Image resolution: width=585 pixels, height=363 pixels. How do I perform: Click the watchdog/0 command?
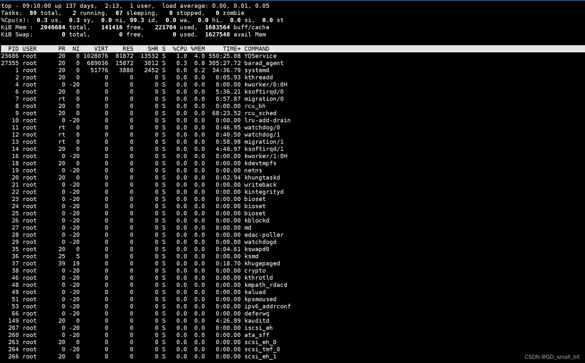(x=262, y=128)
